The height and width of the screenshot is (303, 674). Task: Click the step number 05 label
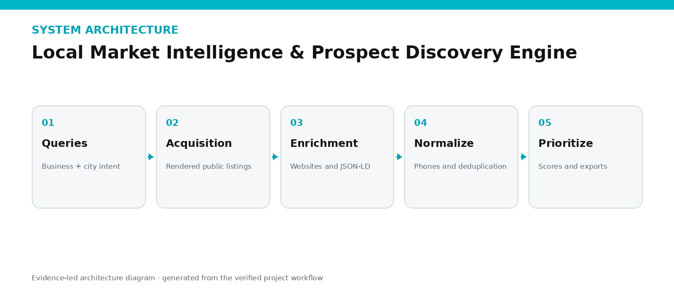coord(545,123)
